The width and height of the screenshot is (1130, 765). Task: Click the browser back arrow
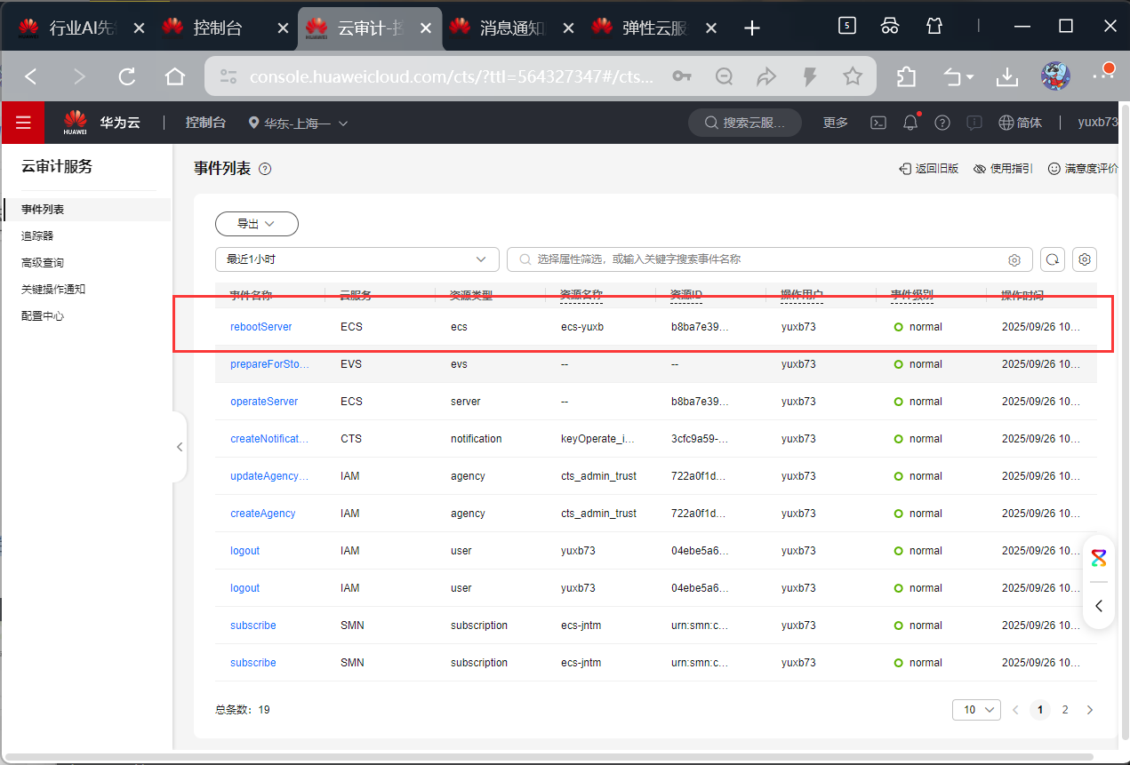[31, 76]
